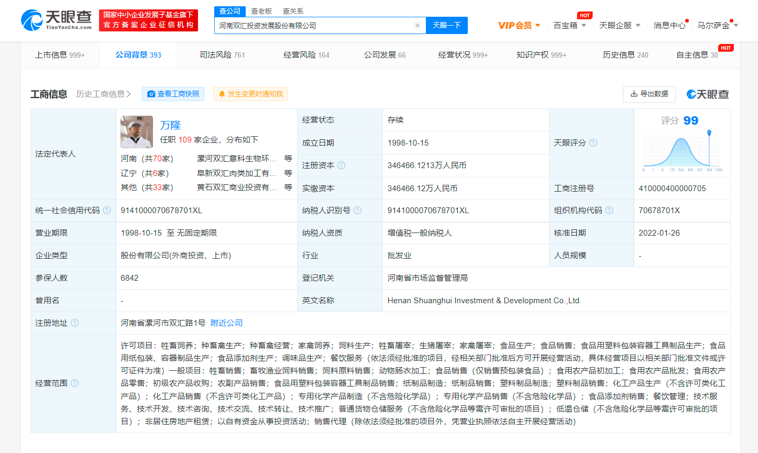Click the 导出数据 button
This screenshot has width=758, height=453.
(649, 94)
